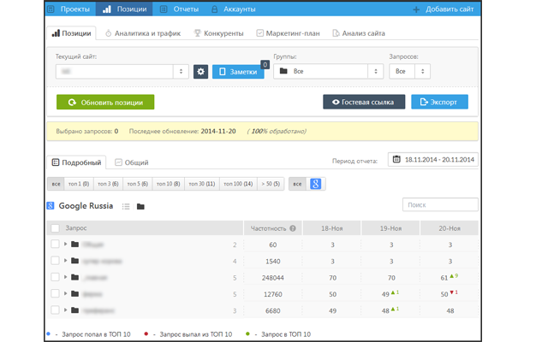Click the gear settings icon beside current site
This screenshot has height=342, width=548.
pos(200,72)
